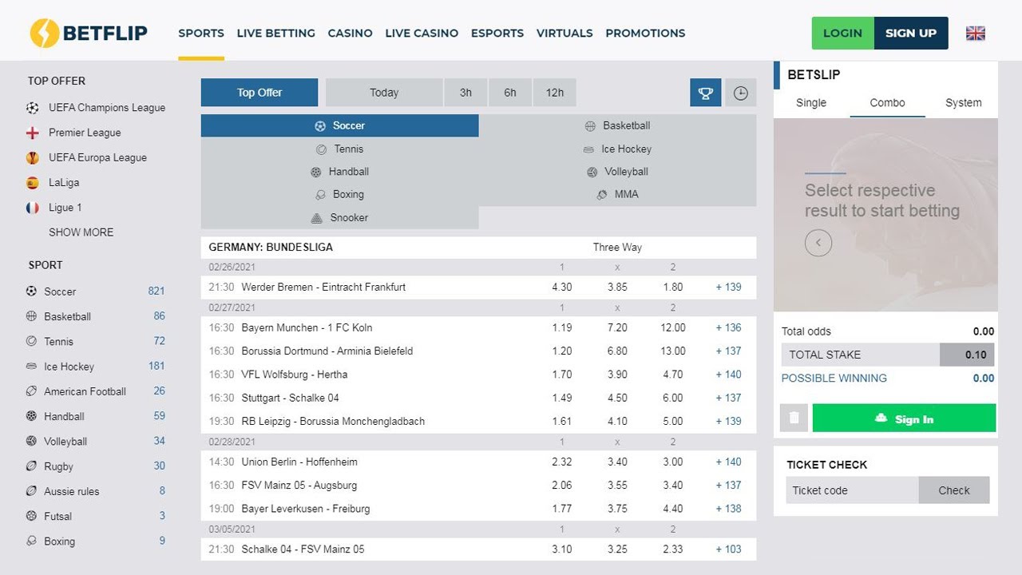Switch betslip to System tab

pyautogui.click(x=963, y=102)
